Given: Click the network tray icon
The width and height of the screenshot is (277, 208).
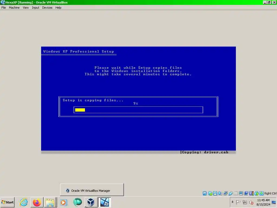Looking at the screenshot, I should (245, 202).
